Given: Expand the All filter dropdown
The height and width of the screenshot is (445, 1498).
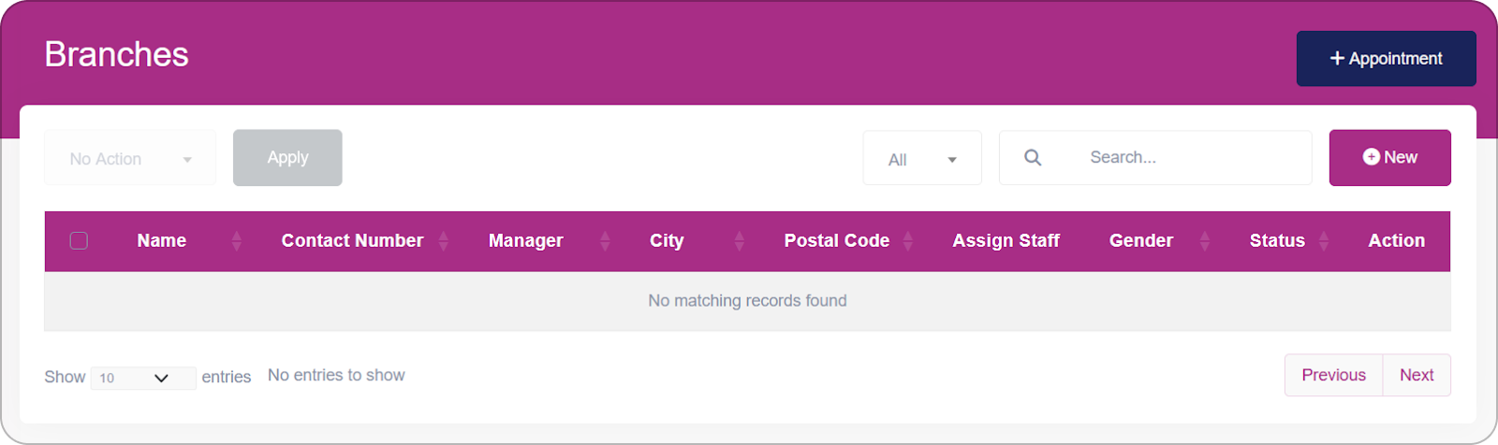Looking at the screenshot, I should pos(922,159).
